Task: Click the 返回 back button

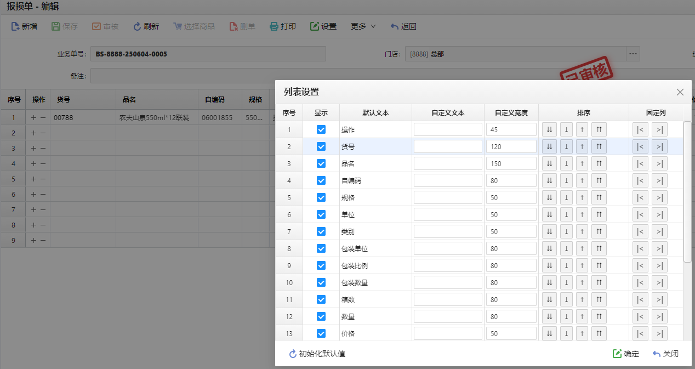Action: point(403,26)
